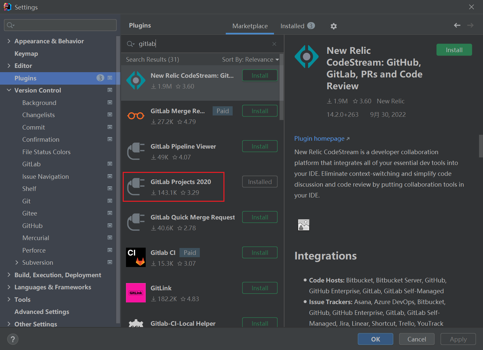Click the broken image placeholder in description
Screen dimensions: 483x350
(304, 225)
